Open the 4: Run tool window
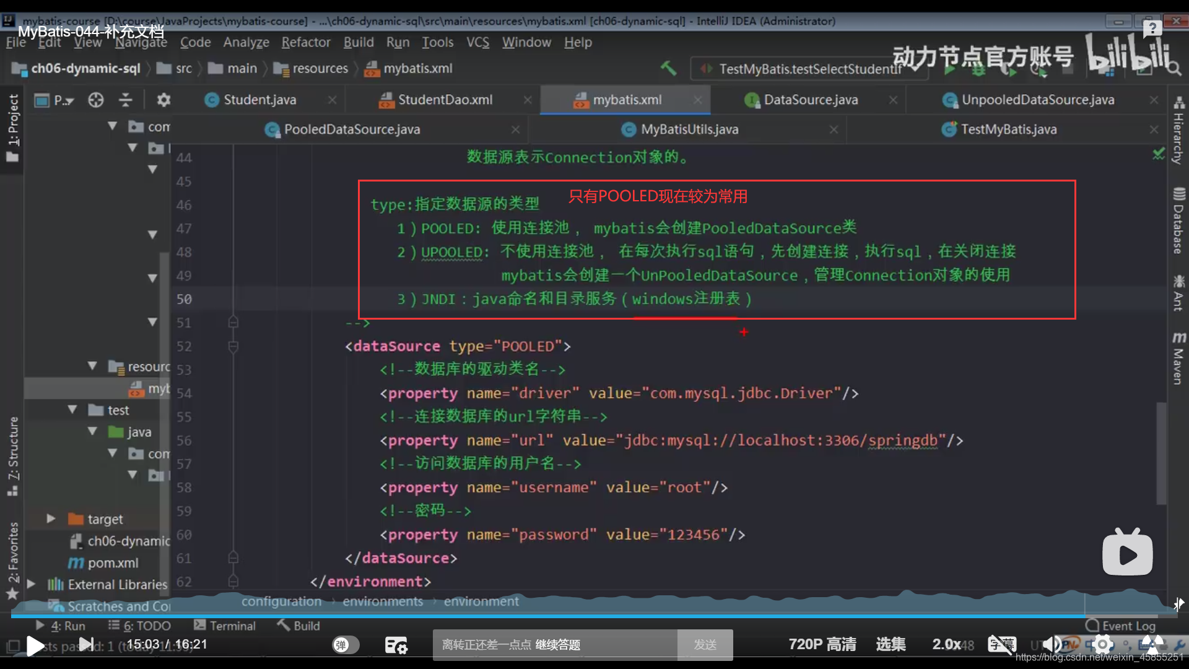The height and width of the screenshot is (669, 1189). click(x=61, y=626)
